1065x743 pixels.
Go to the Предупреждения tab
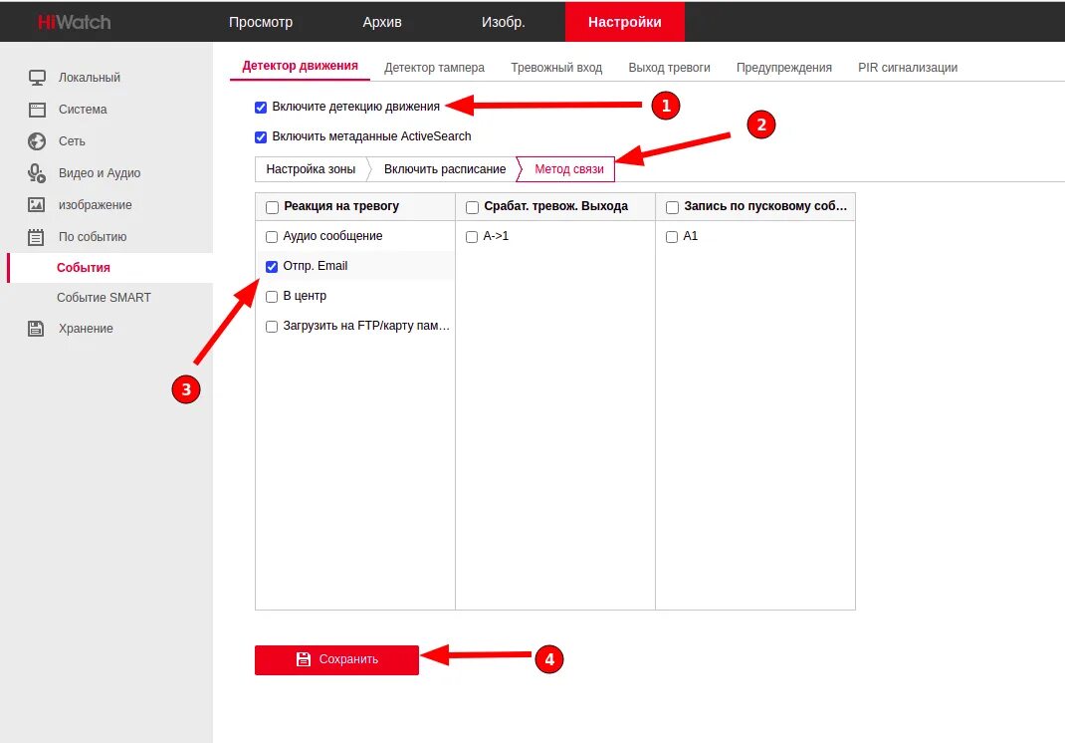tap(783, 68)
